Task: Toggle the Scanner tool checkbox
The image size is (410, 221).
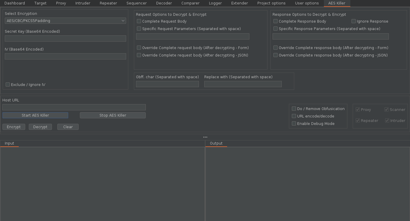Action: coord(386,109)
